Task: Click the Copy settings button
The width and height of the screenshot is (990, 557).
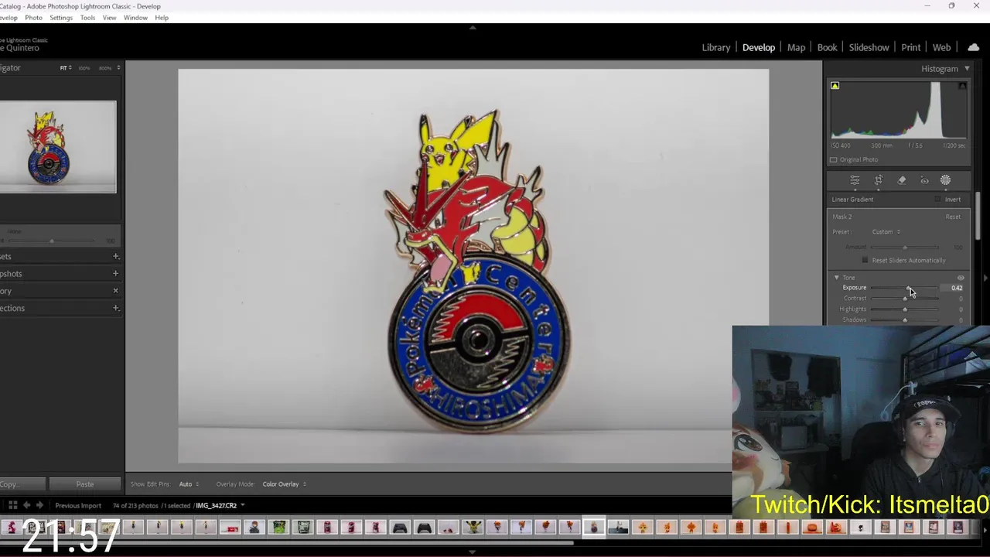Action: (x=21, y=484)
